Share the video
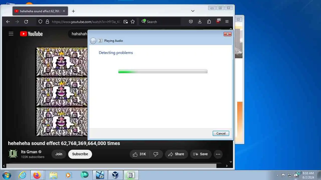321x180 pixels. [x=176, y=154]
